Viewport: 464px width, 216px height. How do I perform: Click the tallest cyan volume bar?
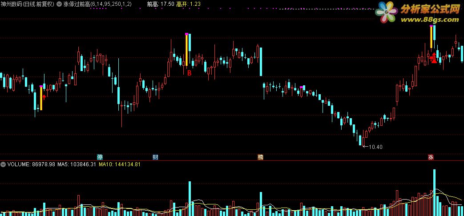pyautogui.click(x=434, y=192)
